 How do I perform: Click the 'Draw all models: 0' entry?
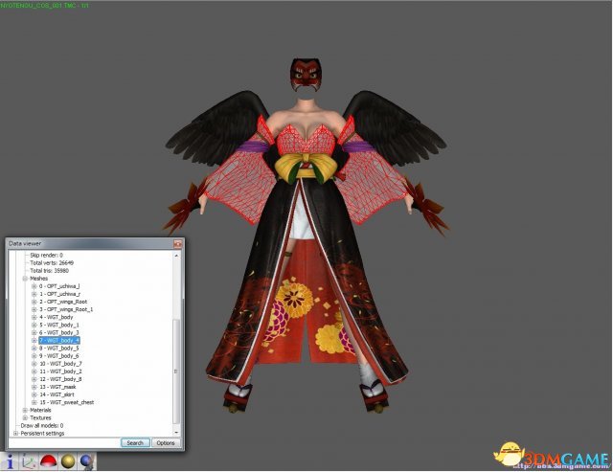tap(42, 425)
